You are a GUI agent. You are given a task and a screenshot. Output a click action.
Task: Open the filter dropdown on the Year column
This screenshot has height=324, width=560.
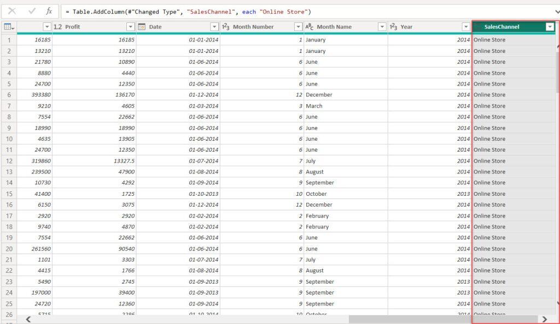[466, 26]
